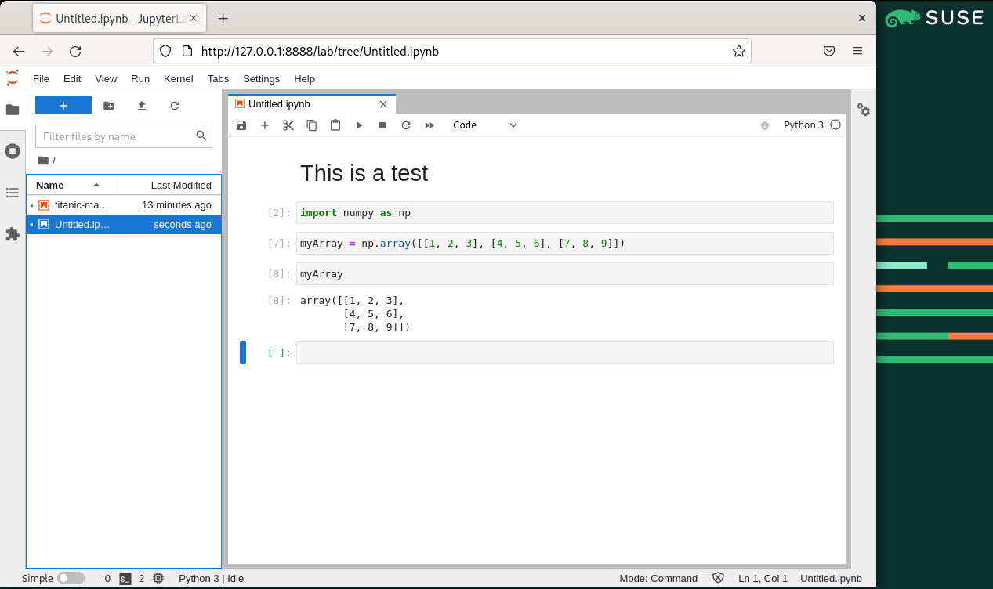Save the notebook with the floppy disk icon
Image resolution: width=993 pixels, height=589 pixels.
pos(241,125)
